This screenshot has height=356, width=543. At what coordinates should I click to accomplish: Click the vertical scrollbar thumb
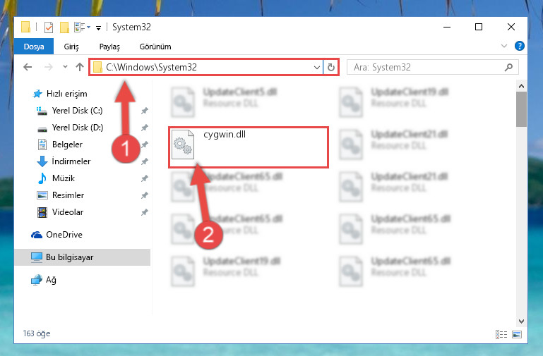tap(521, 109)
